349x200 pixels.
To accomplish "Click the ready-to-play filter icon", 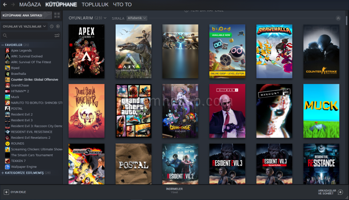I will [58, 26].
